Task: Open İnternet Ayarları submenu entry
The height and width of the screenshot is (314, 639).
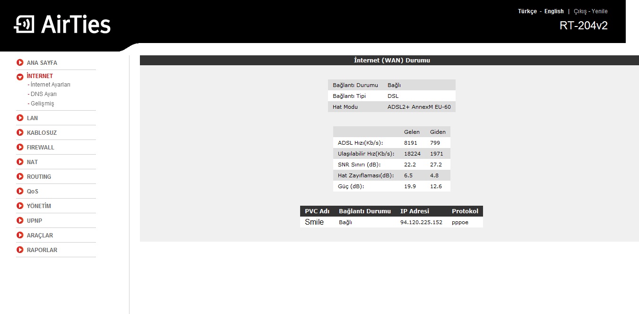Action: pyautogui.click(x=50, y=85)
